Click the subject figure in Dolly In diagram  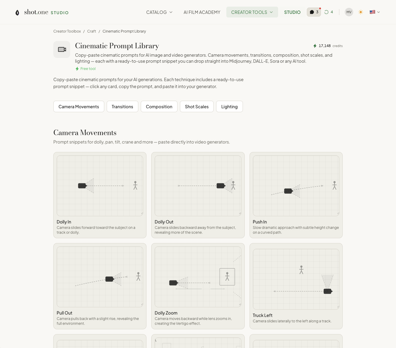(x=135, y=185)
